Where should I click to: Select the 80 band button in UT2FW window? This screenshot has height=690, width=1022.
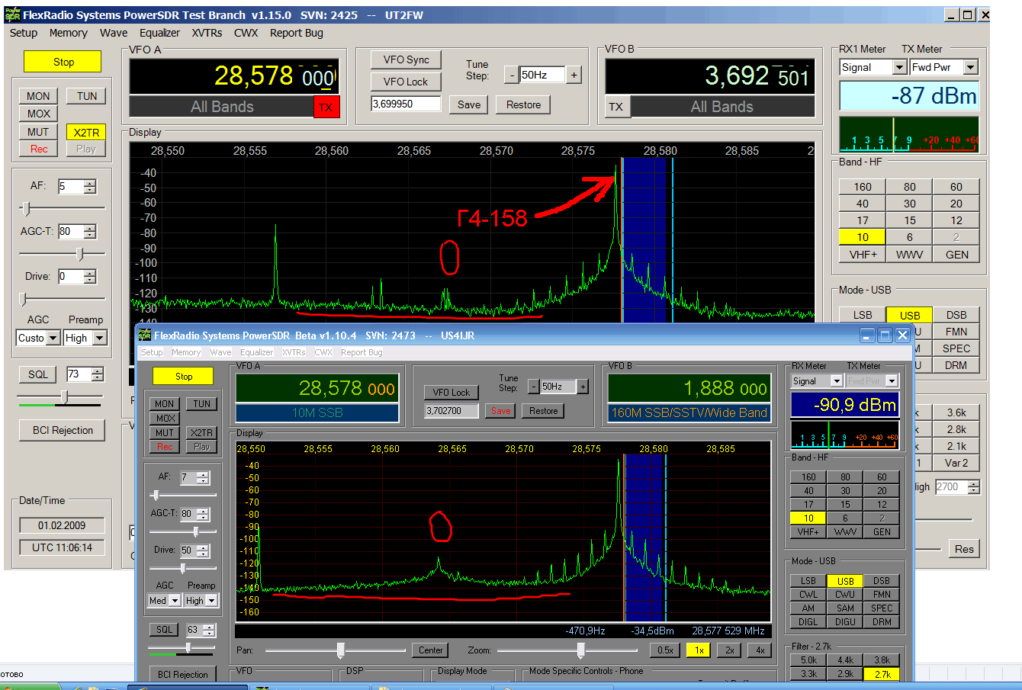pos(909,187)
